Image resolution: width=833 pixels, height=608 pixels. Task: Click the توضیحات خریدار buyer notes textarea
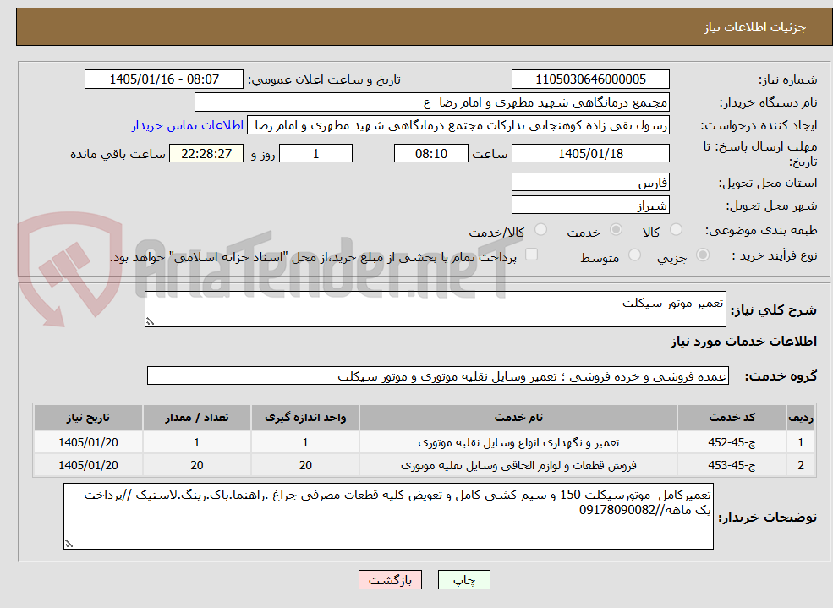tap(388, 516)
